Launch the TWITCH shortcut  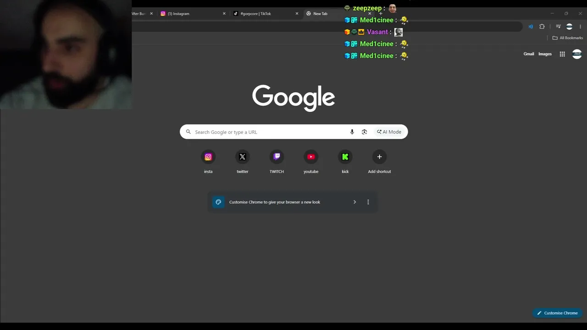click(x=277, y=157)
